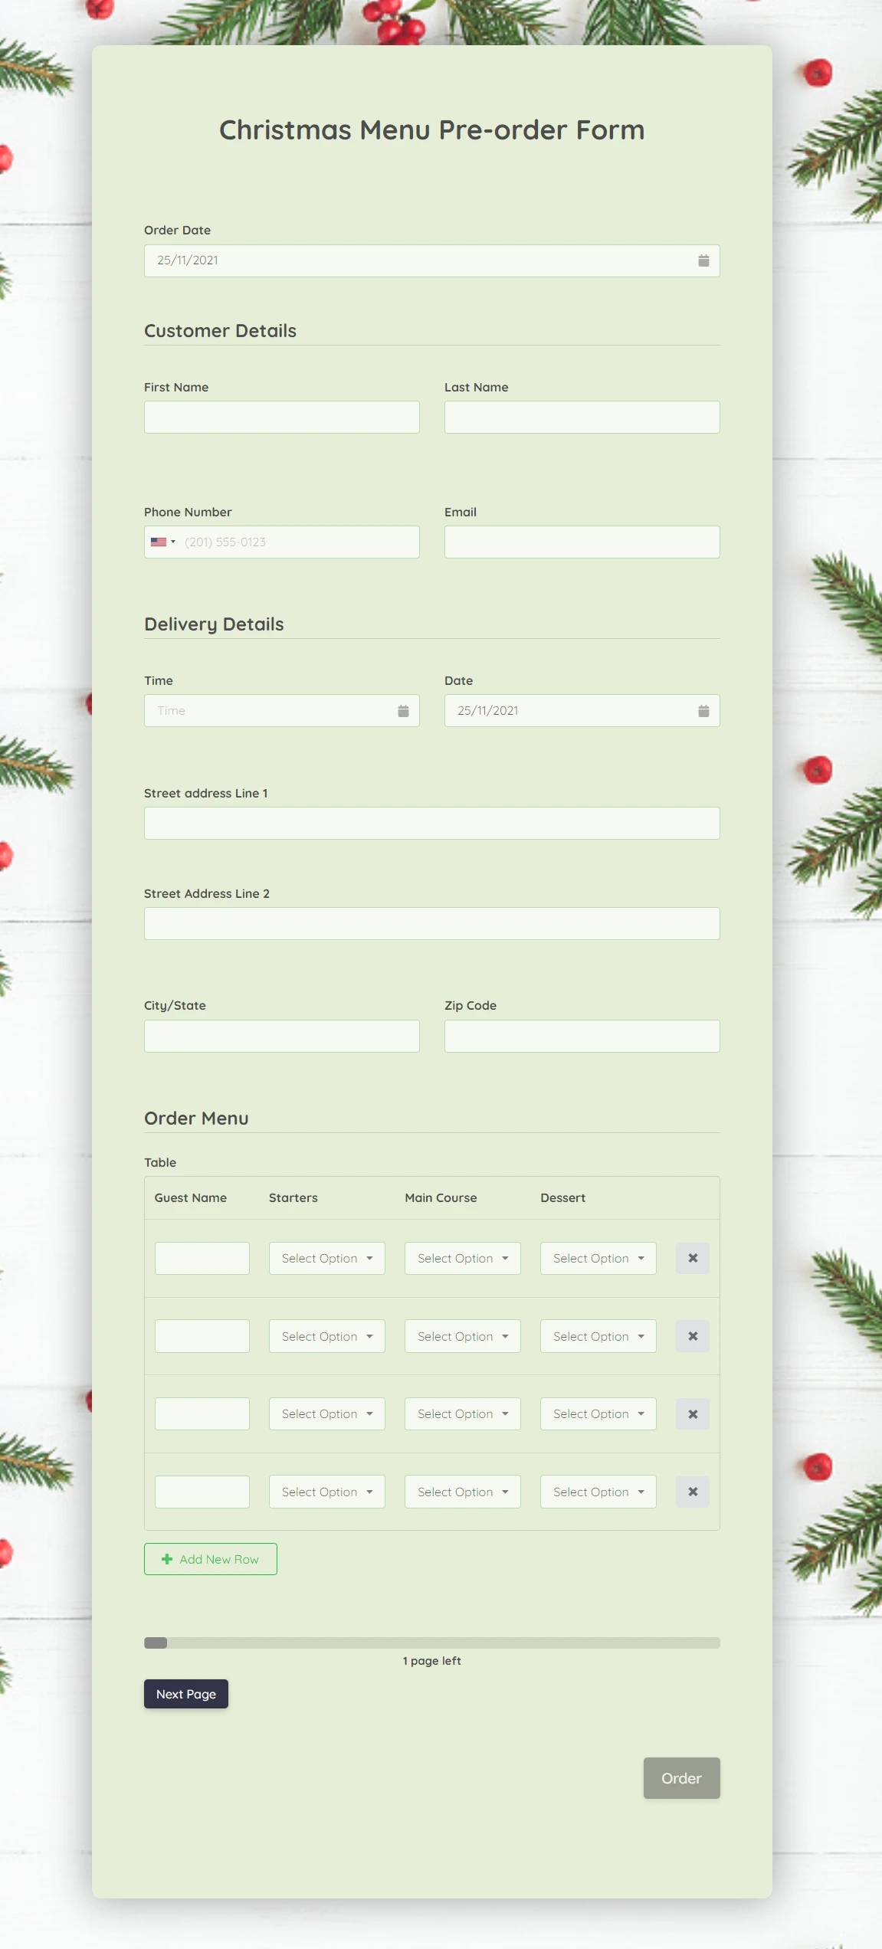This screenshot has height=1949, width=882.
Task: Click the 'Dessert' column header
Action: (x=563, y=1197)
